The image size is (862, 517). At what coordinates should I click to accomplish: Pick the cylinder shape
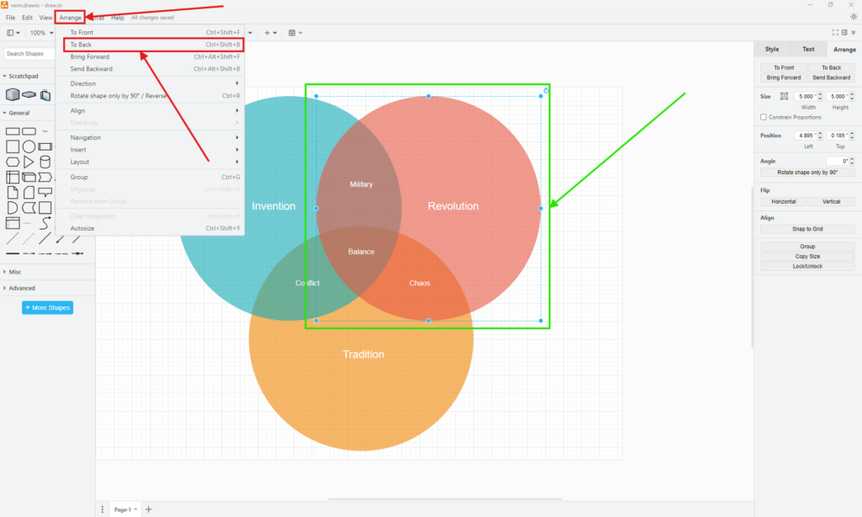(x=45, y=162)
